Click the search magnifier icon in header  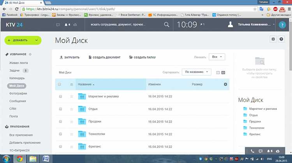tap(167, 24)
